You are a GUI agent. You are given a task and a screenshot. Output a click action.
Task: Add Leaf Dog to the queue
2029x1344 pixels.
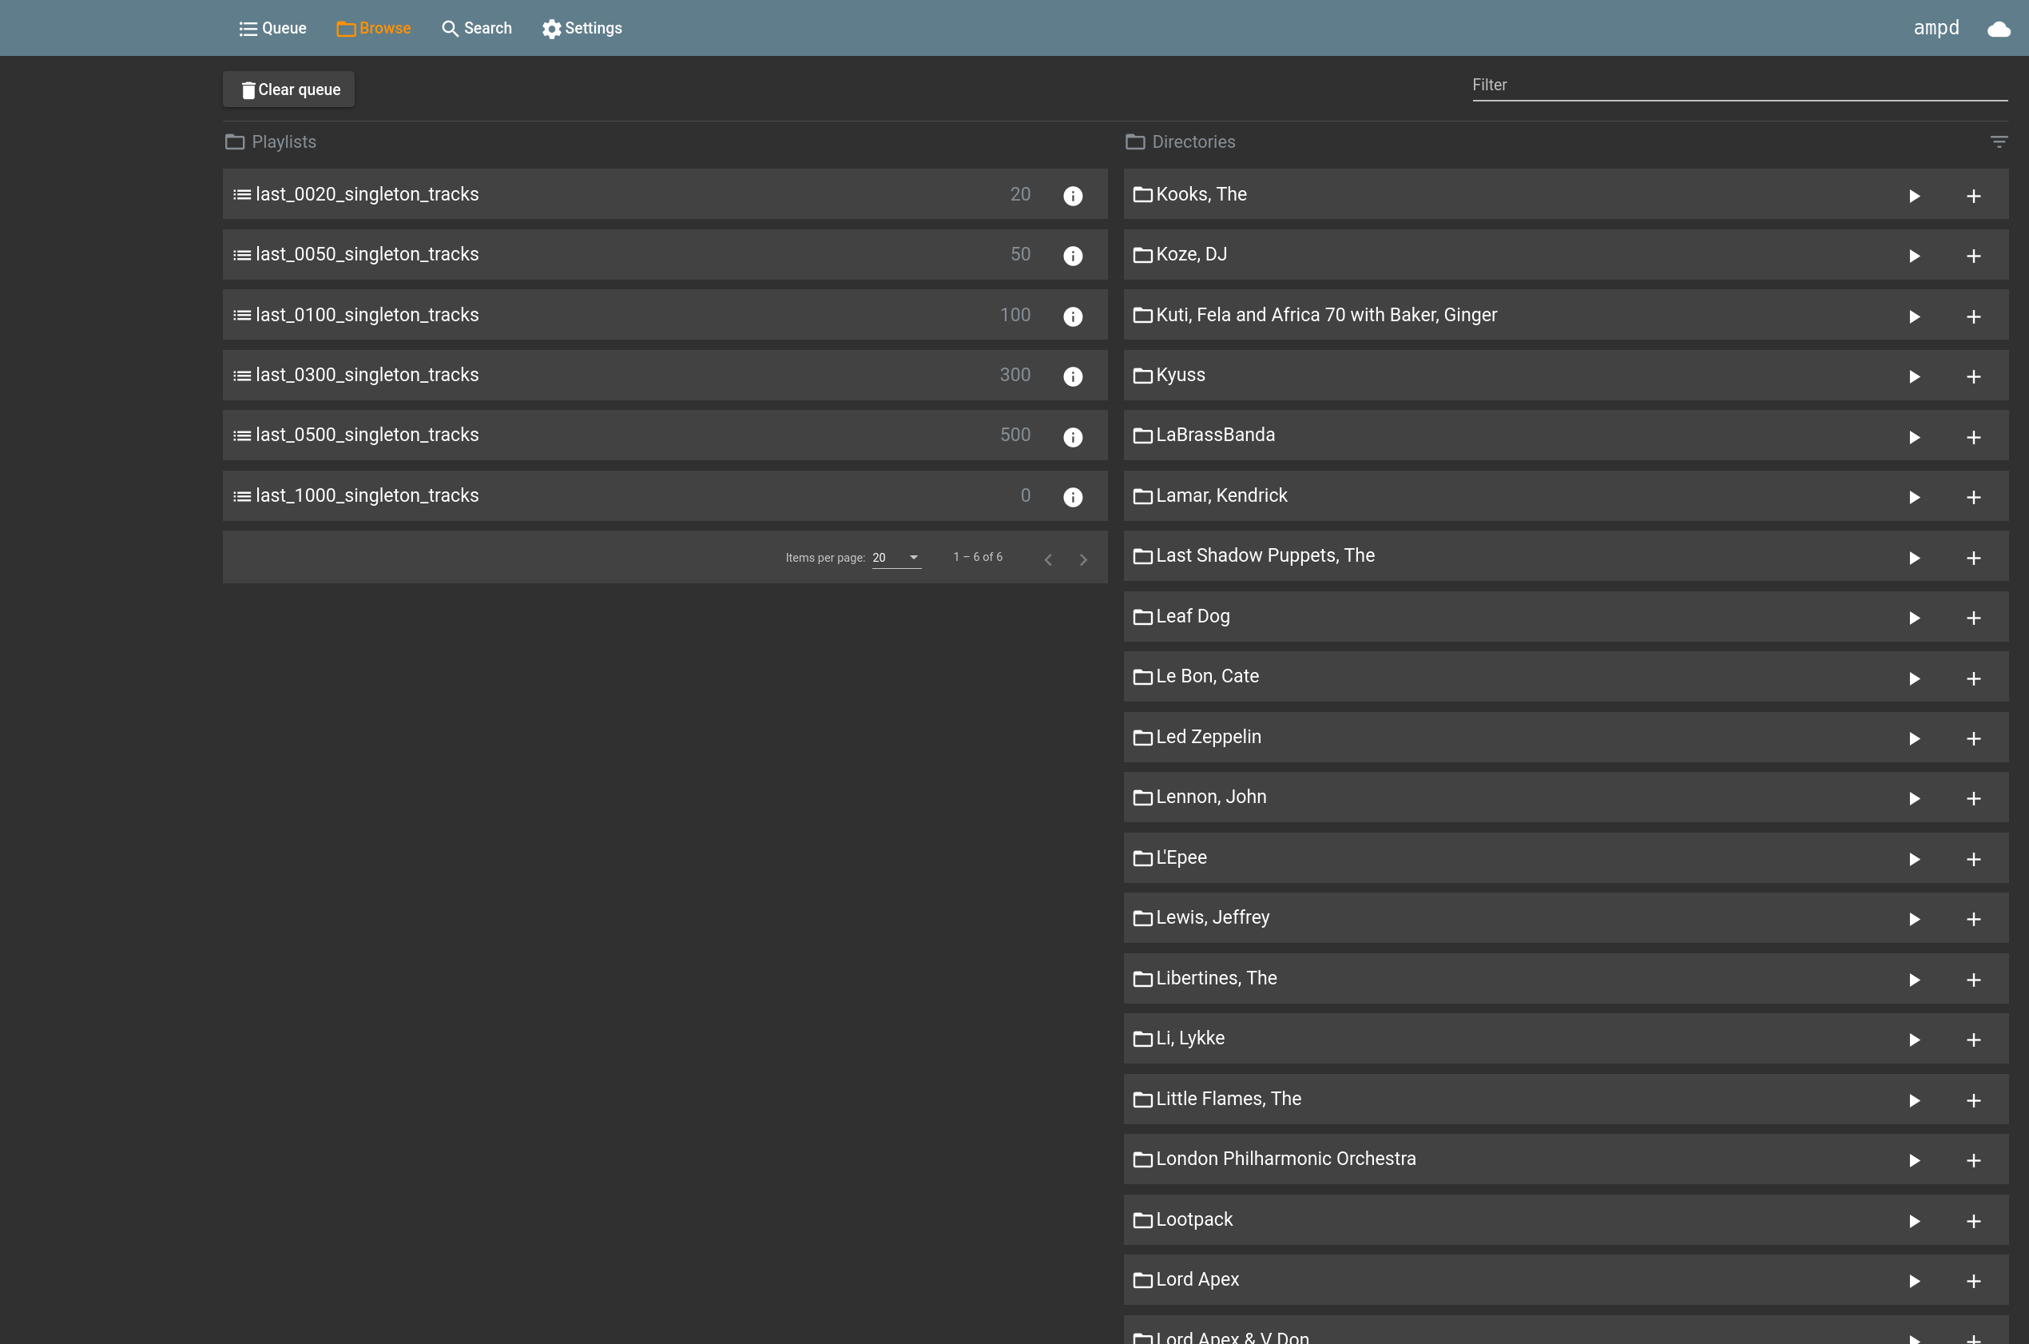point(1973,618)
